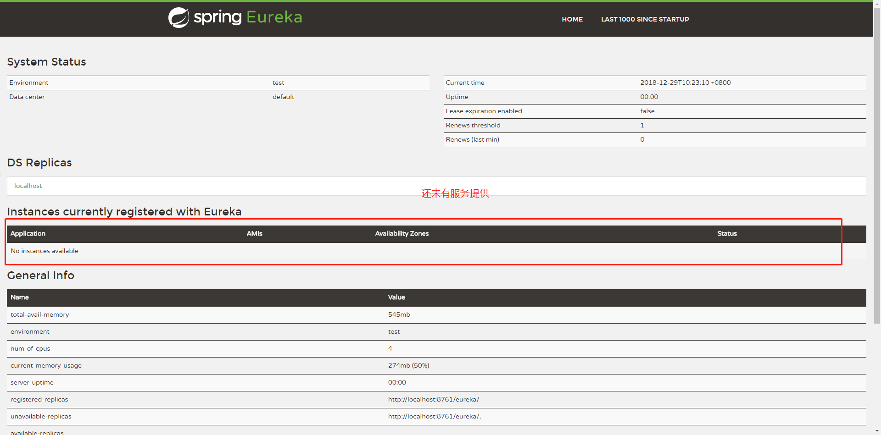The height and width of the screenshot is (435, 881).
Task: Click the Lease expiration enabled label
Action: [x=484, y=111]
